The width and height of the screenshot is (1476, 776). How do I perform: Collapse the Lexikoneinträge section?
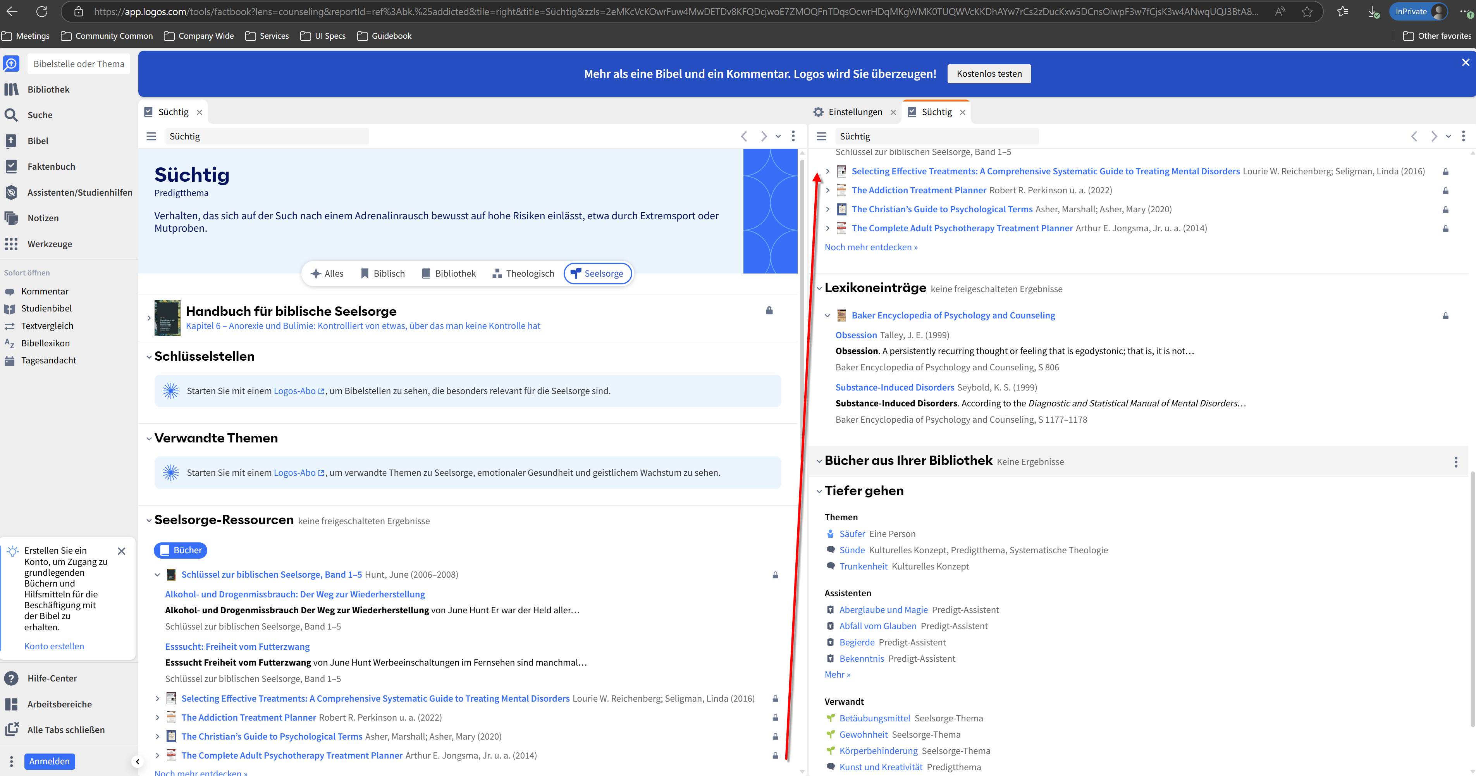819,288
